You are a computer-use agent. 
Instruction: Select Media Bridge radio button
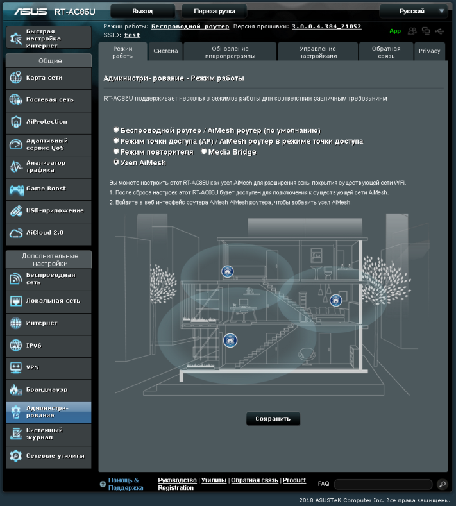tap(204, 151)
